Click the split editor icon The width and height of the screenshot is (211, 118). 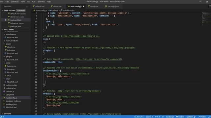210,6
